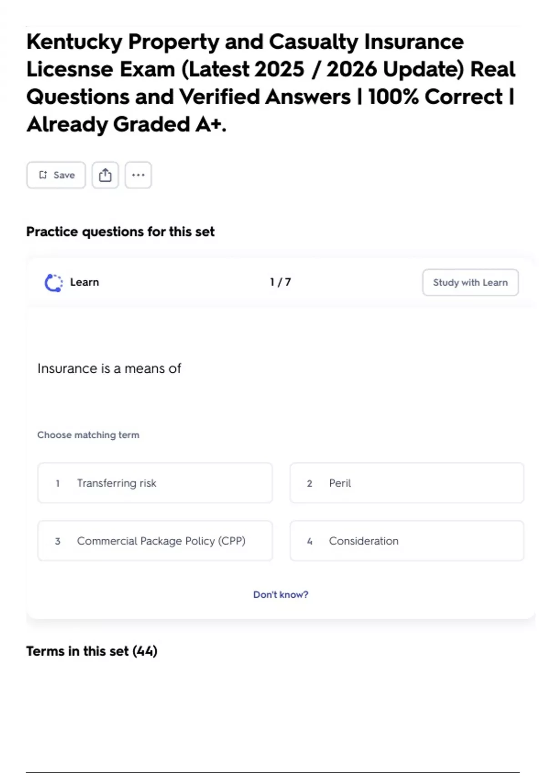Image resolution: width=546 pixels, height=773 pixels.
Task: Click the question text Insurance is a means of
Action: [x=109, y=368]
